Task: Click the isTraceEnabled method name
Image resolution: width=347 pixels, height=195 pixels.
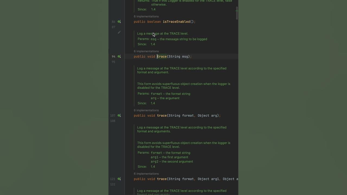Action: pos(176,22)
